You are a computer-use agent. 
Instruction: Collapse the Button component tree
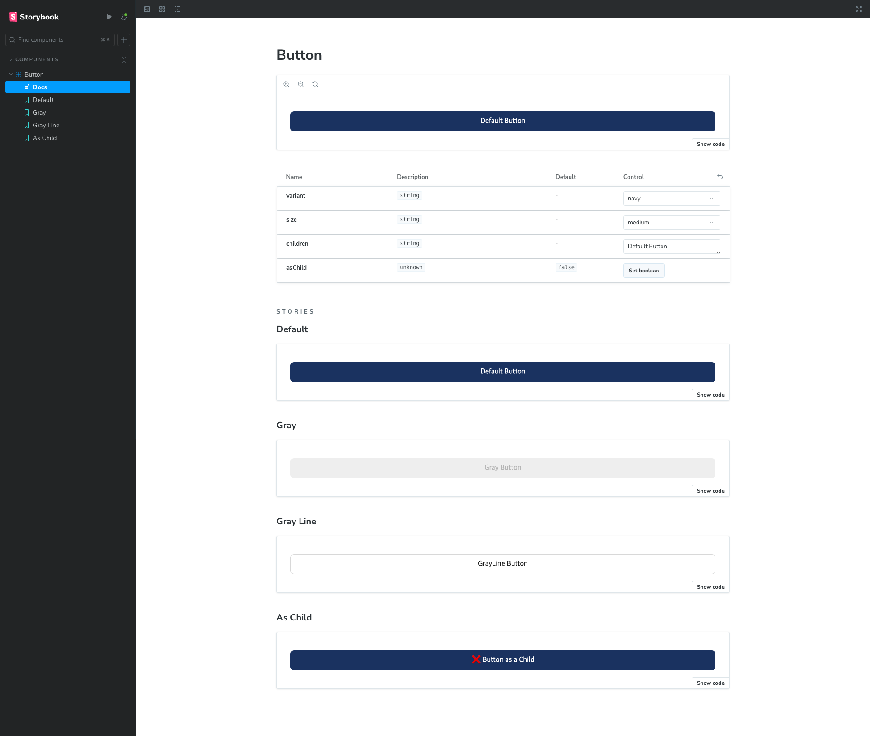coord(11,74)
